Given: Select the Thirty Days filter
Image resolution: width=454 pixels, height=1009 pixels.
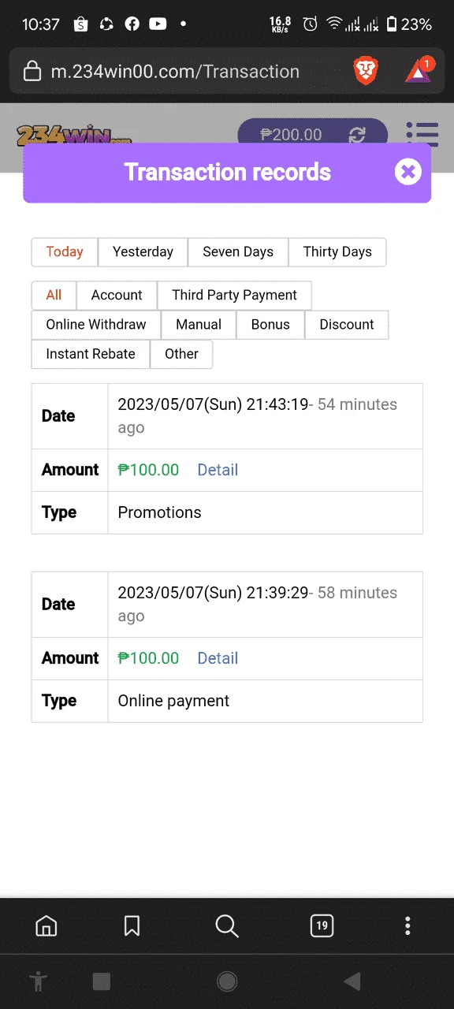Looking at the screenshot, I should [337, 252].
